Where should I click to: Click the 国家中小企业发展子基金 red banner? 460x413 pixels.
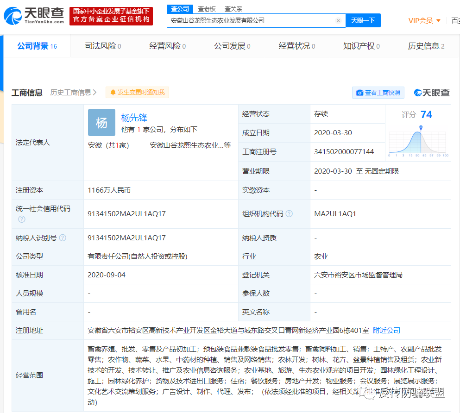coord(111,16)
